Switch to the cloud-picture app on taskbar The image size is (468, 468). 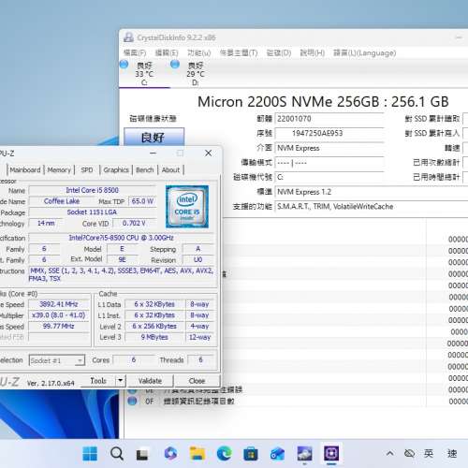[304, 454]
